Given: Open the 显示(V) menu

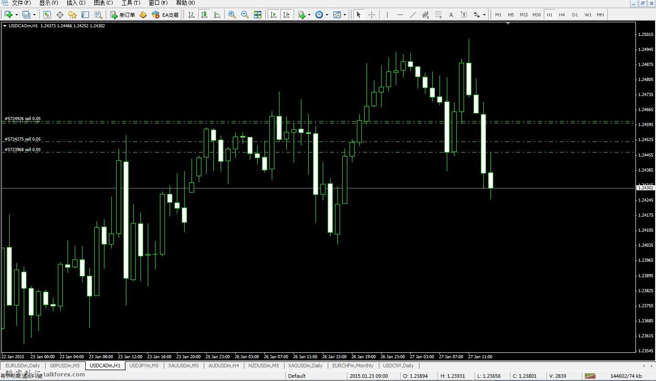Looking at the screenshot, I should [x=49, y=3].
